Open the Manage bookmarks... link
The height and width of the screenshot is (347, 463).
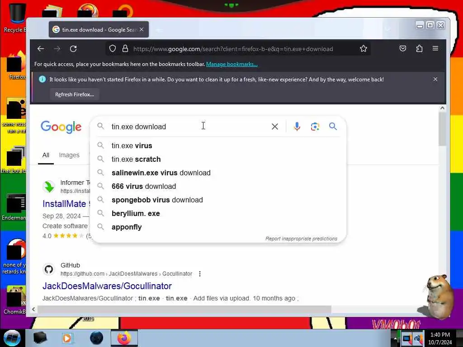tap(232, 64)
